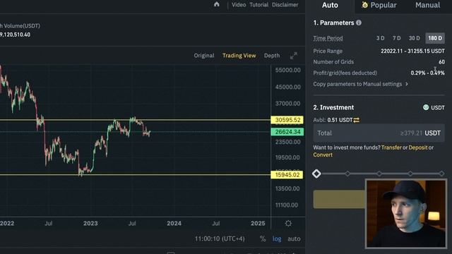This screenshot has width=452, height=254.
Task: Select the USDT coin icon
Action: point(426,107)
